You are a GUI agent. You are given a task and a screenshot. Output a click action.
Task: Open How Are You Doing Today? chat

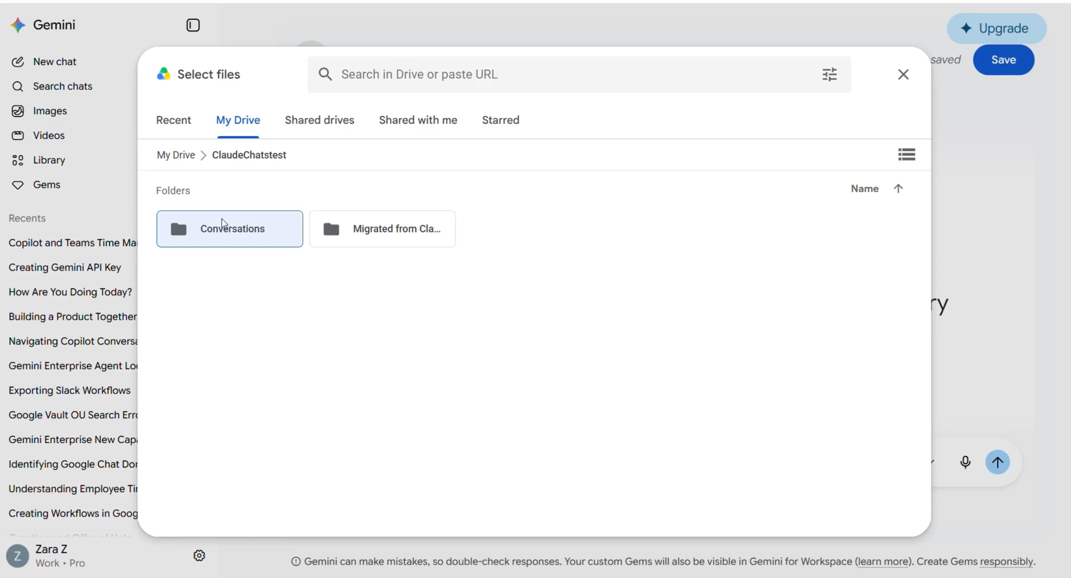click(x=70, y=292)
